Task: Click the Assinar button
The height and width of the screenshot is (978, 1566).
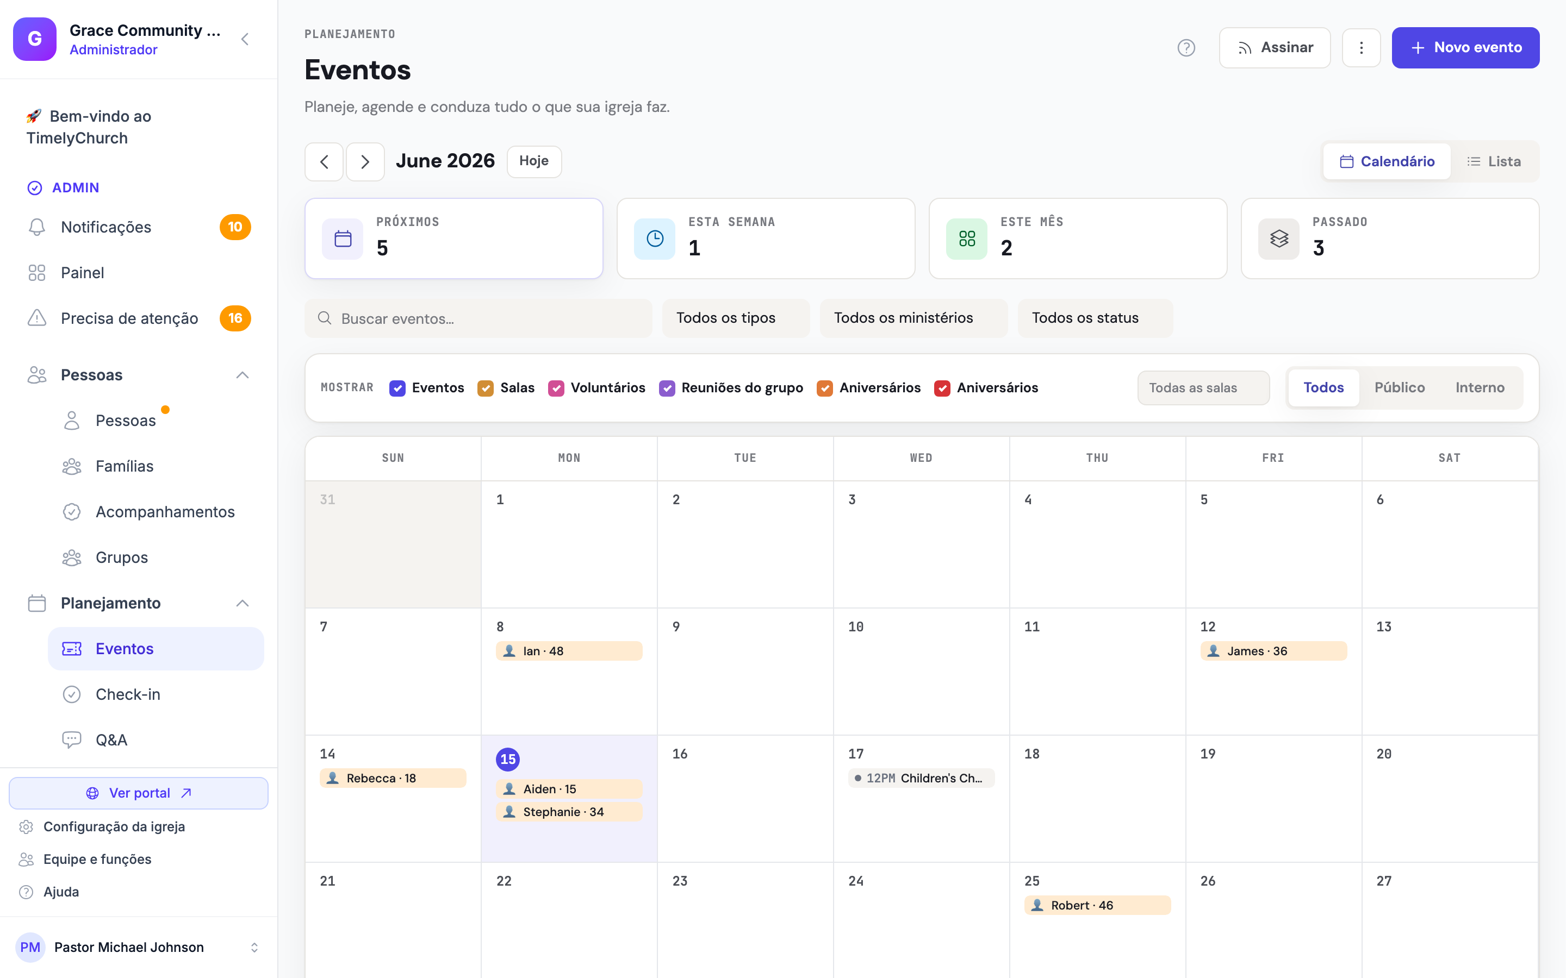Action: tap(1275, 48)
